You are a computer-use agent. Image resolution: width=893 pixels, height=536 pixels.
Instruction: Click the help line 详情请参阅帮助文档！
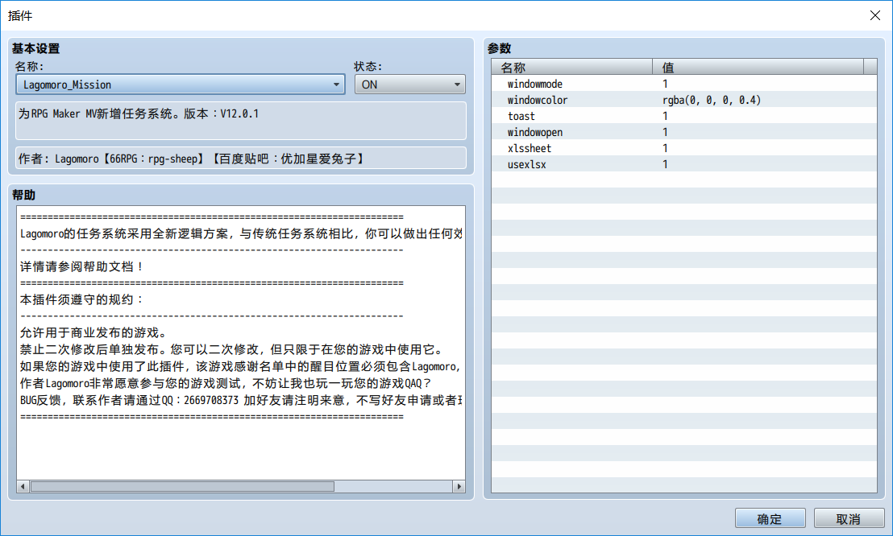tap(82, 267)
